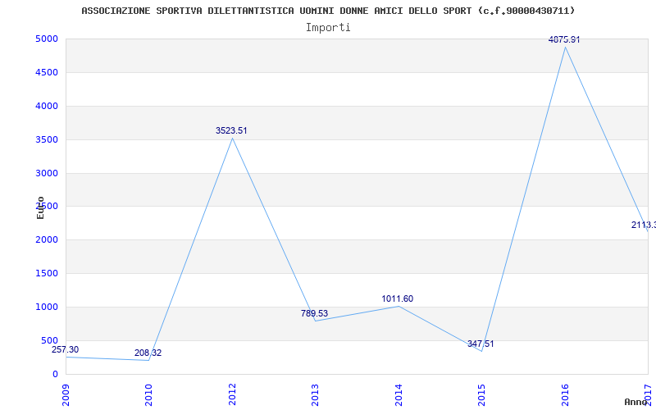Click the 2000 y-axis tick label
The image size is (656, 410).
(x=47, y=239)
